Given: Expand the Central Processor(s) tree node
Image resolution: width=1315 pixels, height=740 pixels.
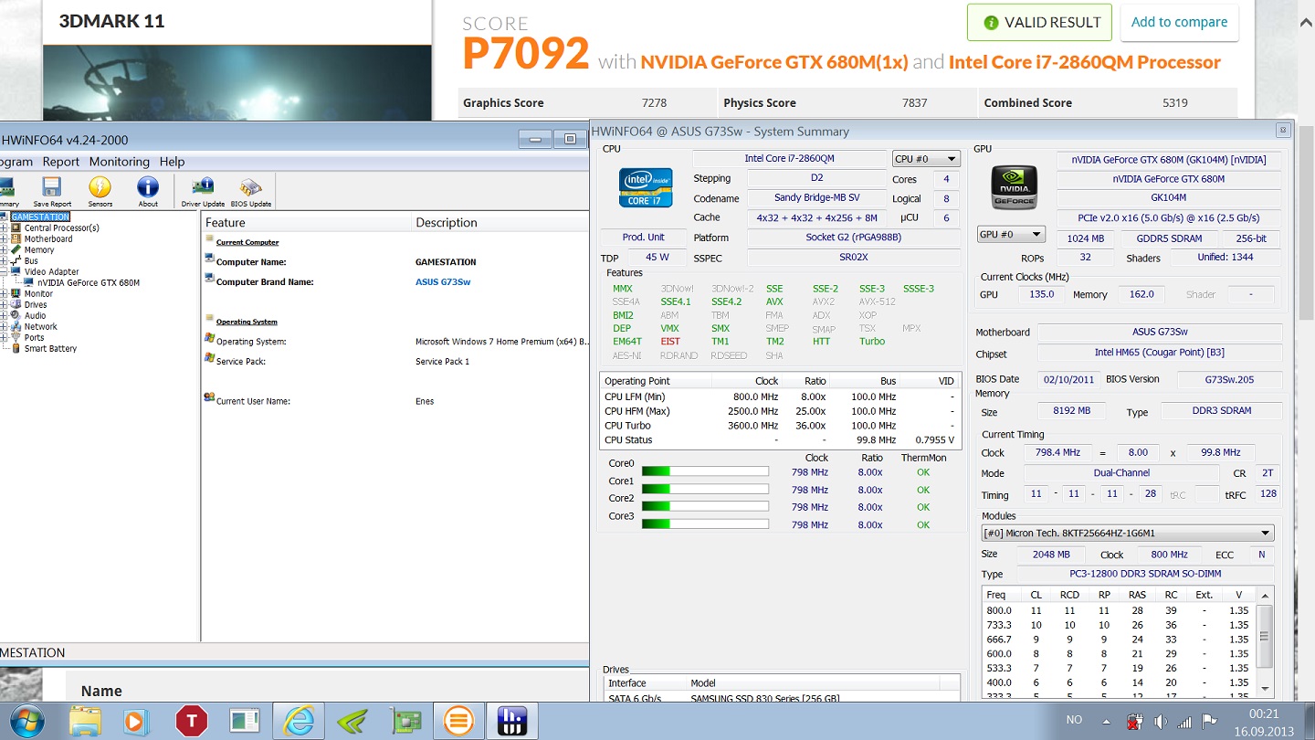Looking at the screenshot, I should (5, 227).
